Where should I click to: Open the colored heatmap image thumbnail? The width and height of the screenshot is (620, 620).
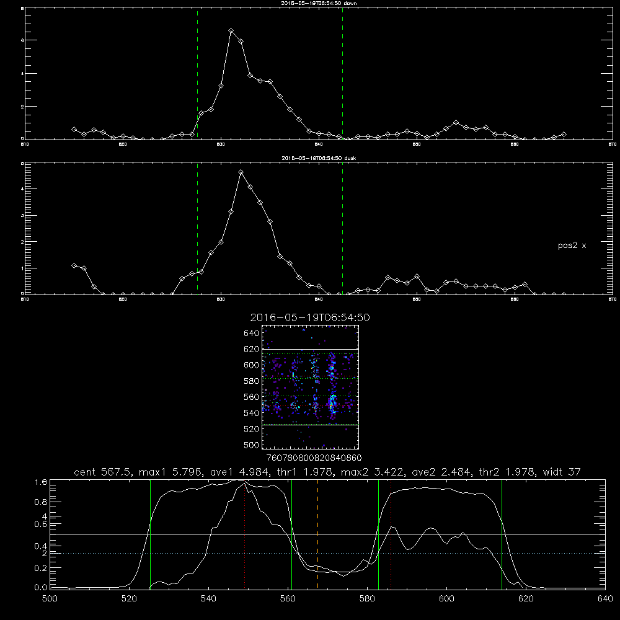coord(310,387)
